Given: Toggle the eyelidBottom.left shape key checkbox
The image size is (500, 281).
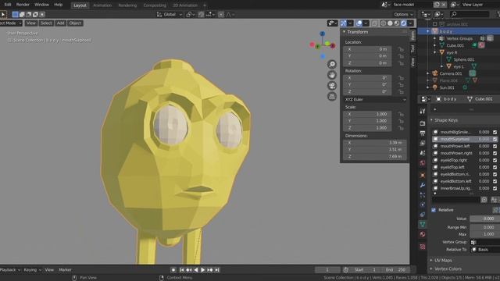Looking at the screenshot, I should coord(495,181).
